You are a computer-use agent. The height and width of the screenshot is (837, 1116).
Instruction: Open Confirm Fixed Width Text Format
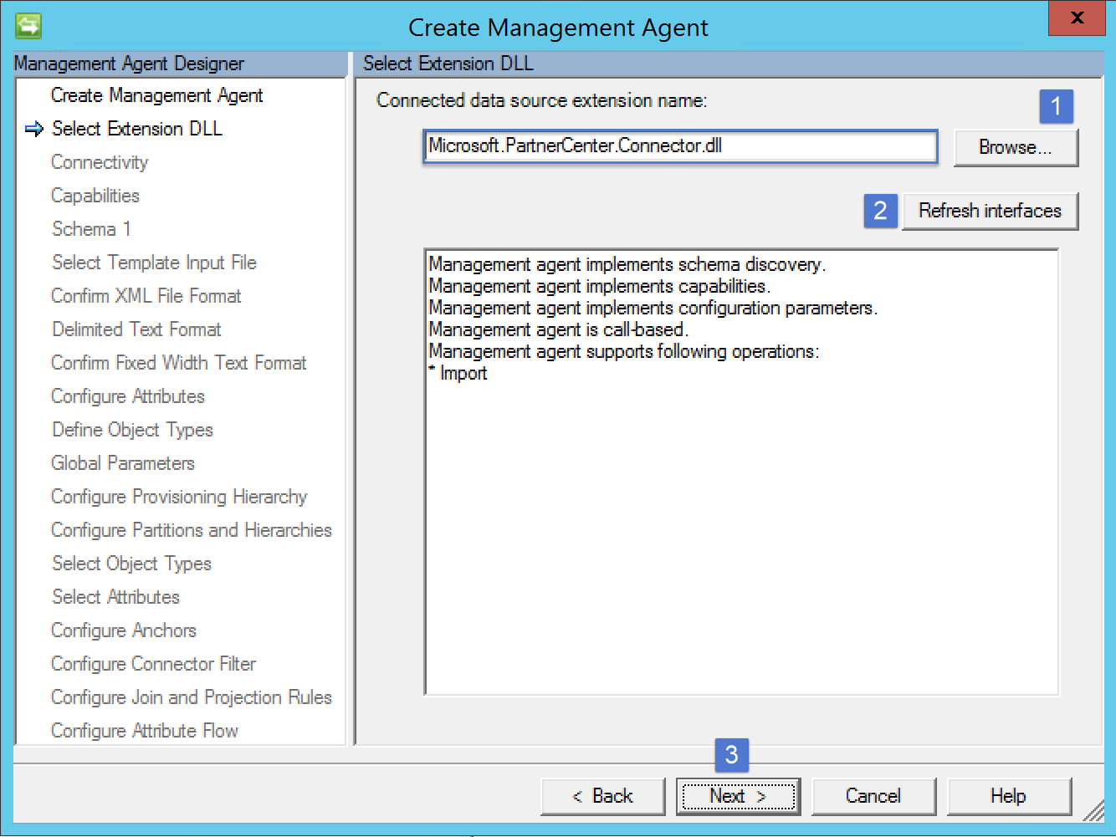(x=179, y=363)
